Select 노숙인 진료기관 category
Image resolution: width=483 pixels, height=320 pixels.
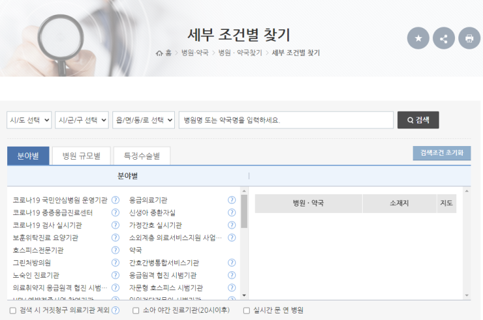pos(36,275)
